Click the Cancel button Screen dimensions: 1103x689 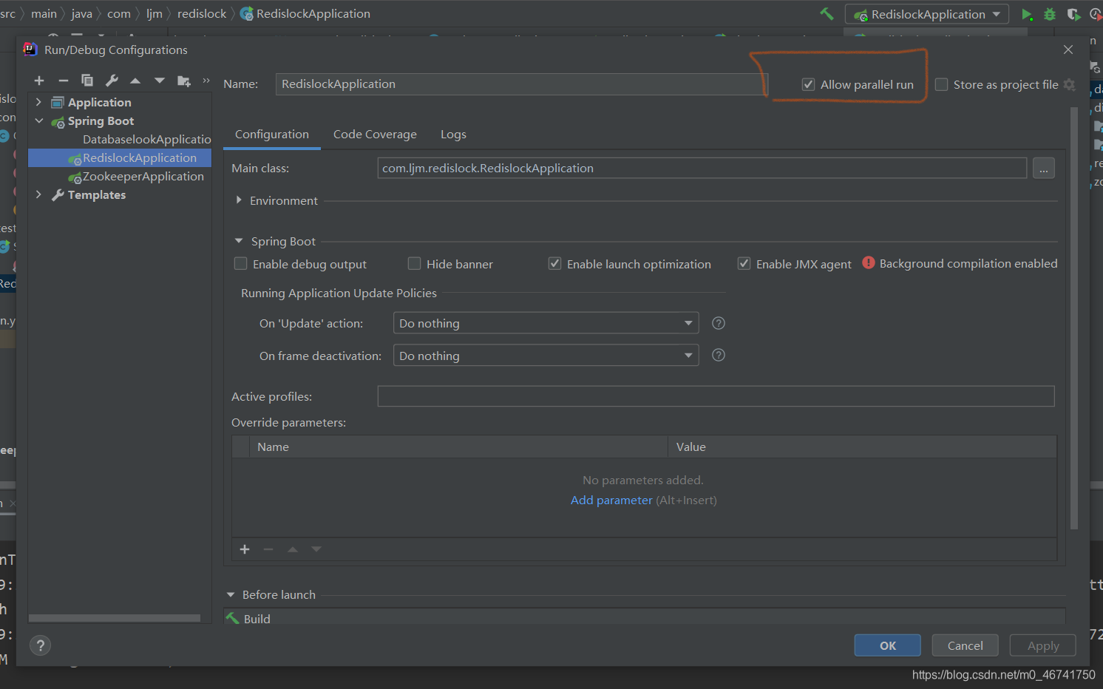(965, 645)
